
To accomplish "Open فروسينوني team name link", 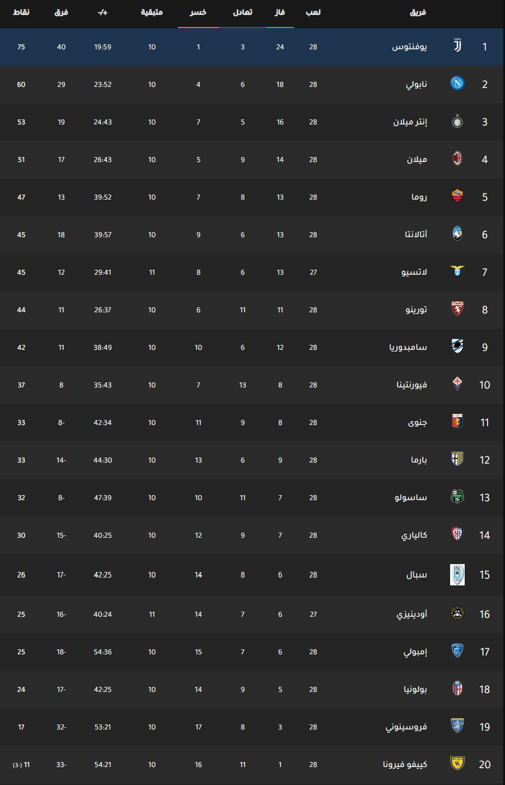I will (x=406, y=727).
